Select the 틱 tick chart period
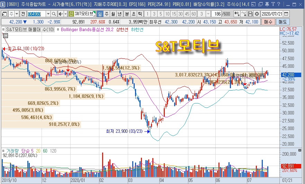 pyautogui.click(x=140, y=14)
